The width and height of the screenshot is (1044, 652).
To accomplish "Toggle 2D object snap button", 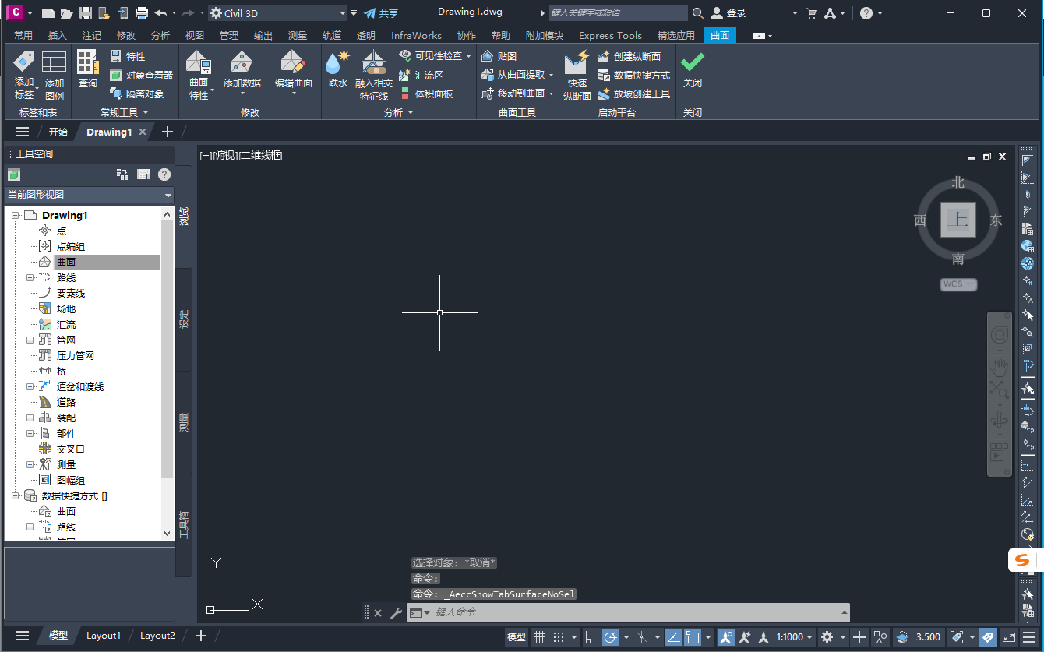I will pos(693,636).
